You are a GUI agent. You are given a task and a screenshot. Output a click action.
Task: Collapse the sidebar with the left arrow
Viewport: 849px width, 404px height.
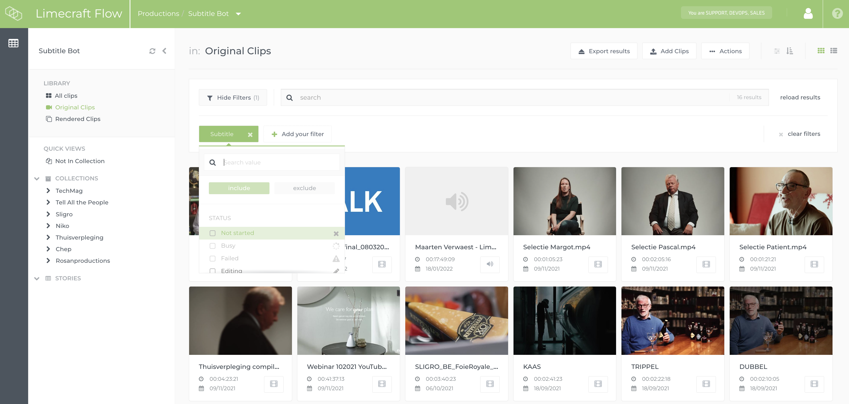coord(164,51)
